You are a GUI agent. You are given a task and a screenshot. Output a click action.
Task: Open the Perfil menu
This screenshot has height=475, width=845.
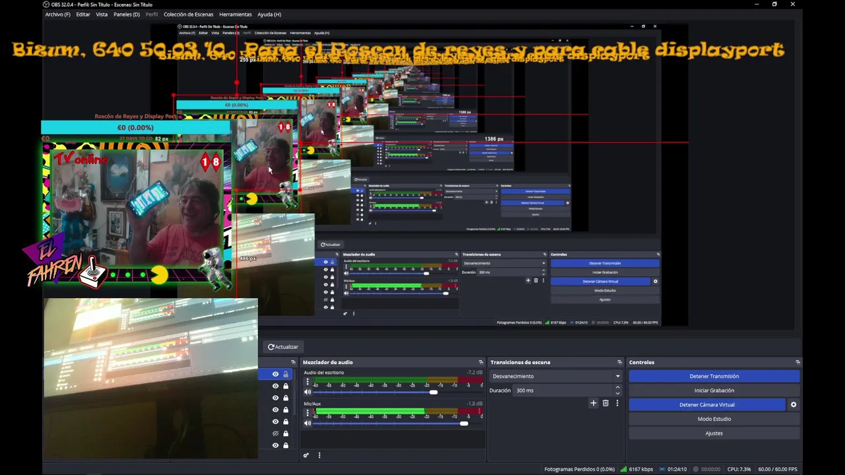coord(152,15)
